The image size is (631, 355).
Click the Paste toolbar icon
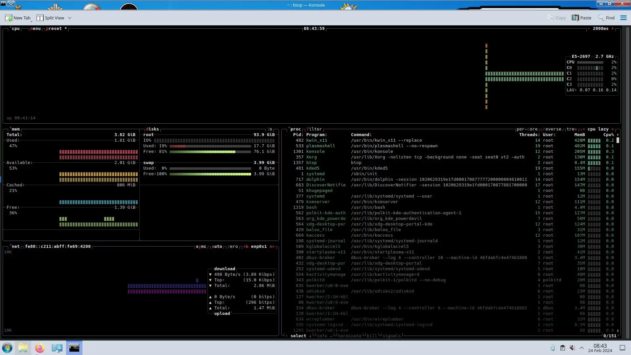coord(575,18)
